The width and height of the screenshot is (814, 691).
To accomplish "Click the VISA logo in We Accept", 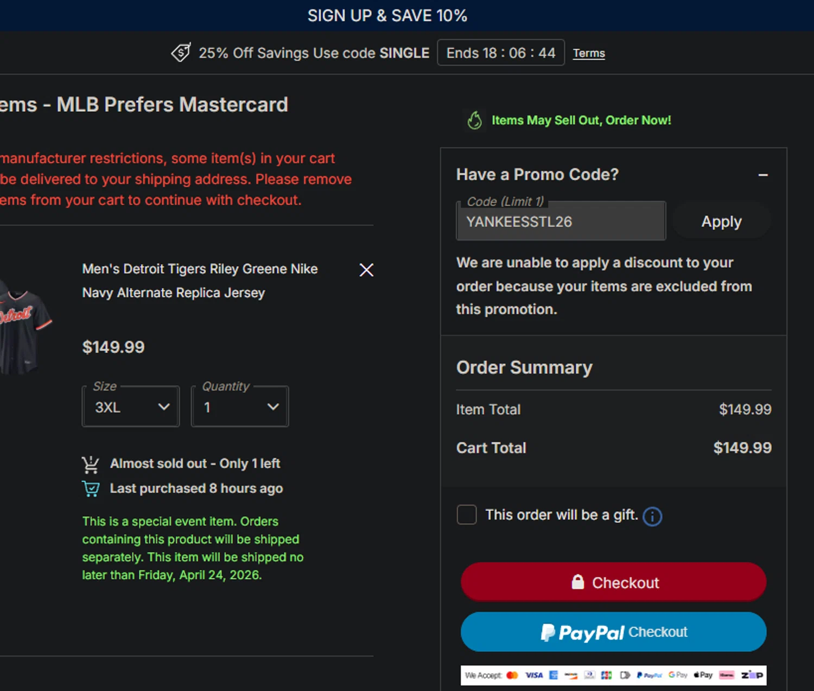I will 534,675.
